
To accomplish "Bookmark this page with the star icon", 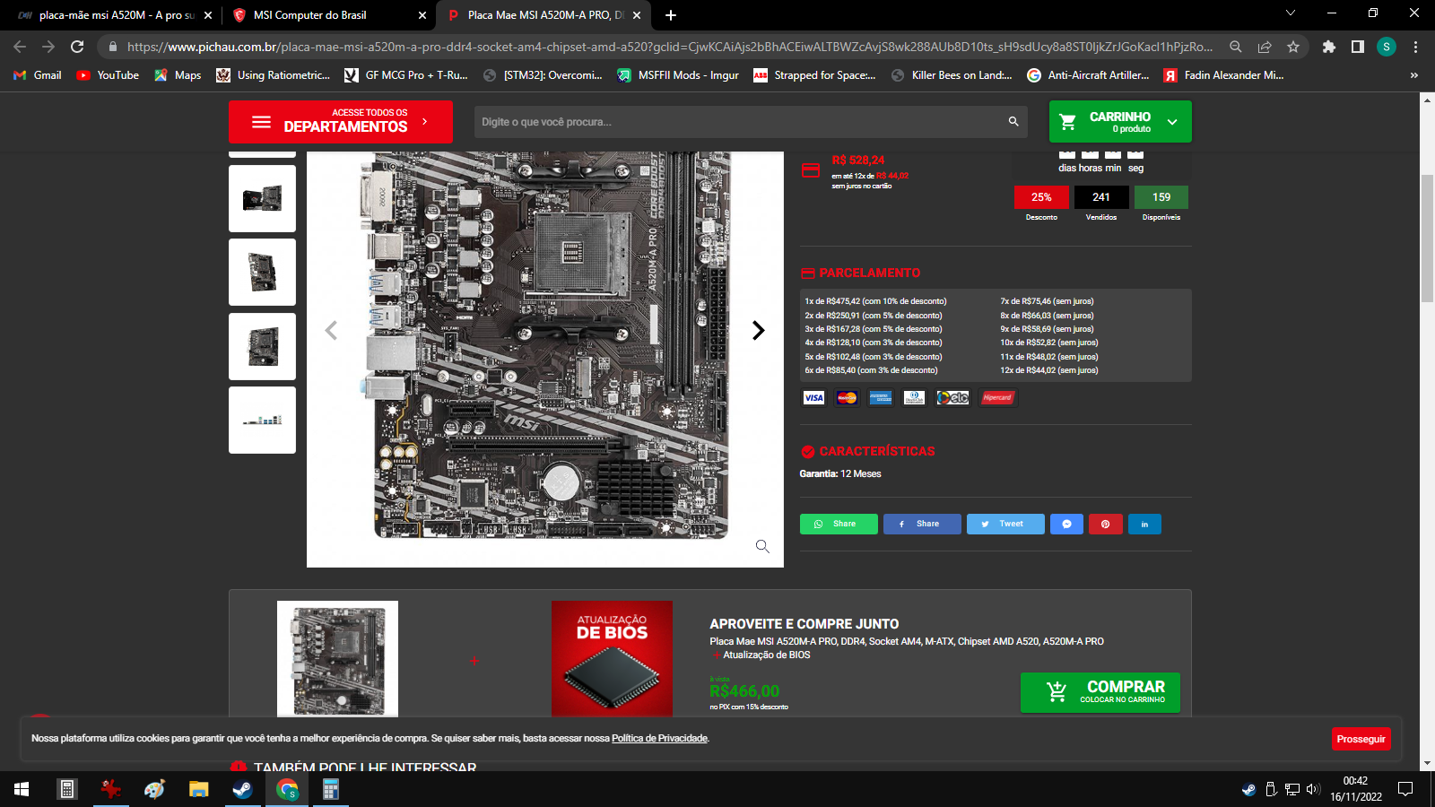I will point(1292,47).
